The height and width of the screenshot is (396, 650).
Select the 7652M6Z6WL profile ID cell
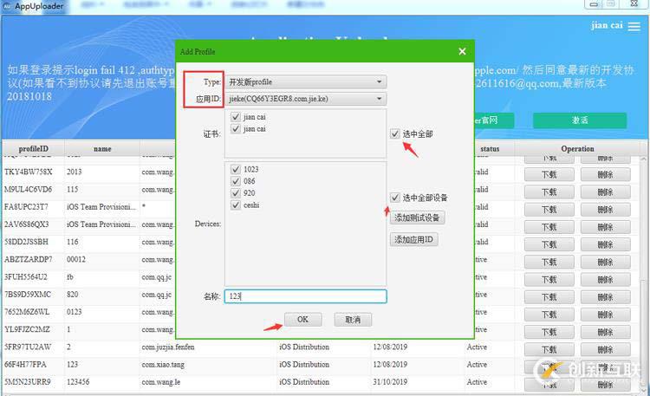pos(33,311)
